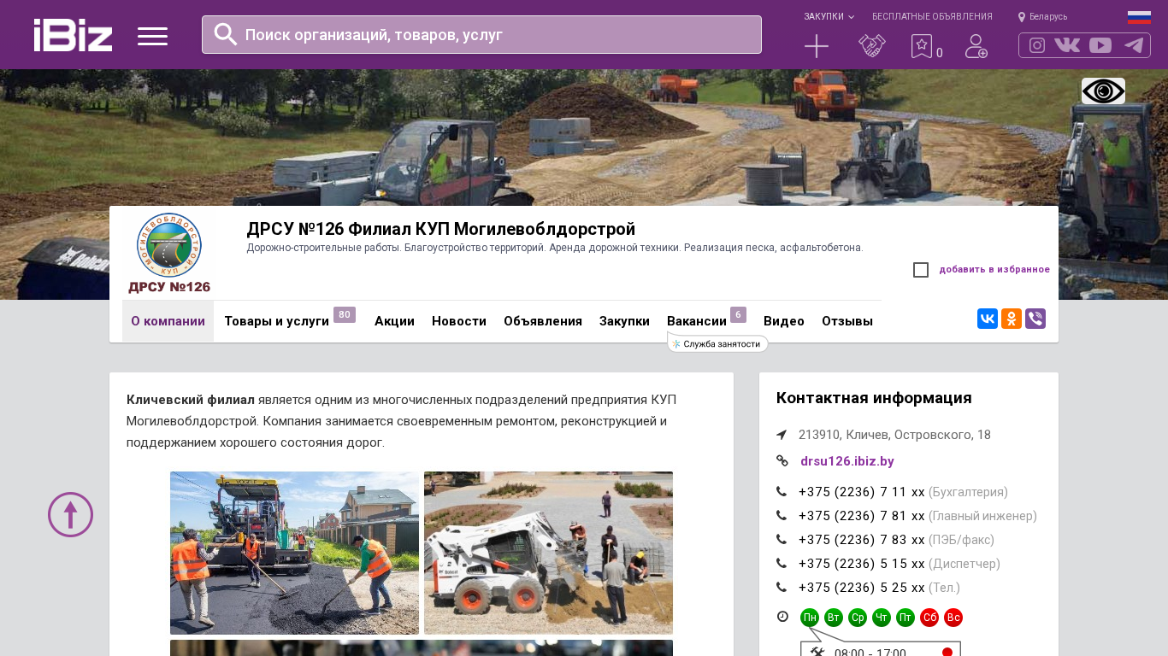Toggle the accessibility eye view icon
Viewport: 1168px width, 656px height.
click(1103, 91)
